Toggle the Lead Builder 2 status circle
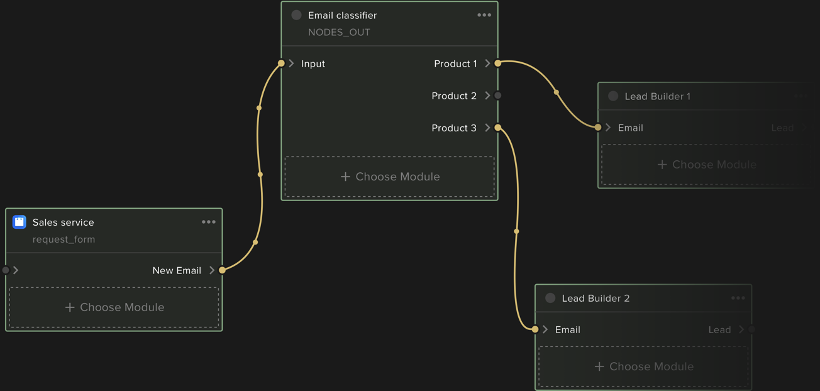Image resolution: width=820 pixels, height=391 pixels. pyautogui.click(x=550, y=298)
